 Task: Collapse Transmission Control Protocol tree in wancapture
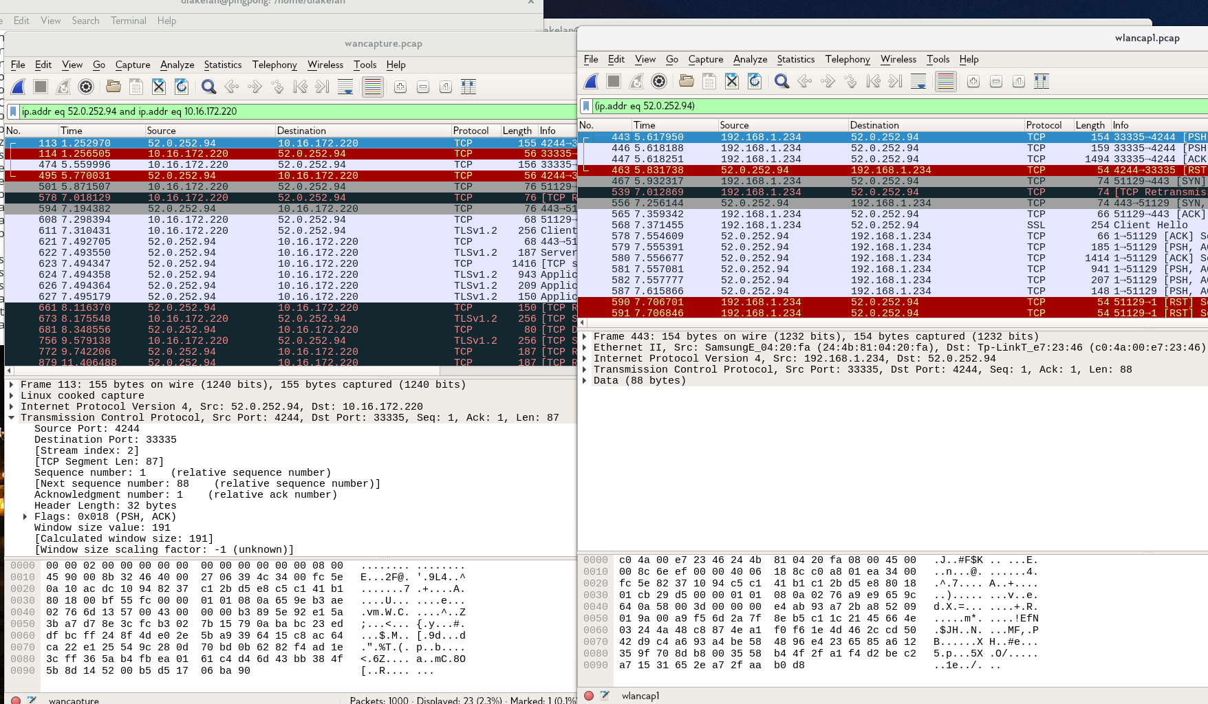12,418
